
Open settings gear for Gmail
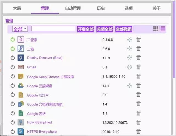coord(130,67)
